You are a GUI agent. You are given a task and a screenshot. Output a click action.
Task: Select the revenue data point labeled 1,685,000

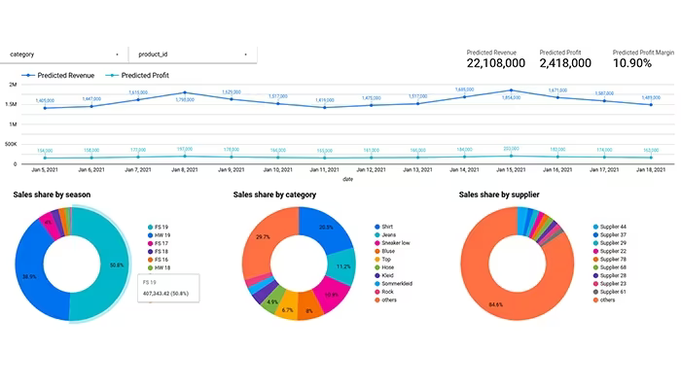(464, 97)
